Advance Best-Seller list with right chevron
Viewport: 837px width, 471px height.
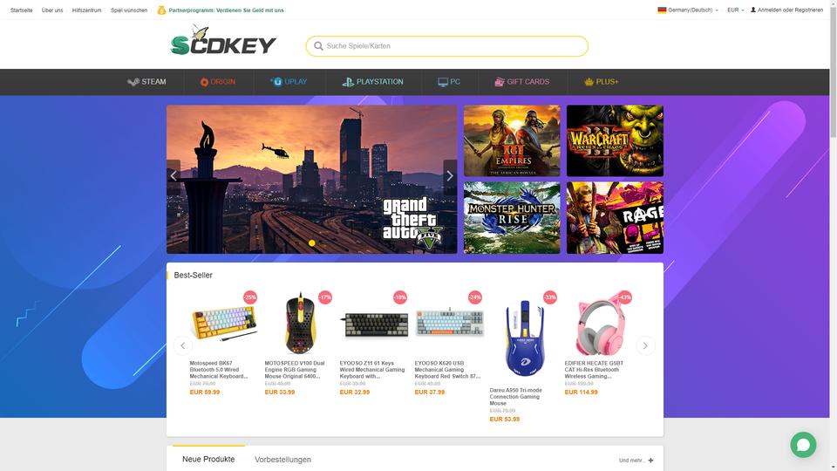[645, 345]
